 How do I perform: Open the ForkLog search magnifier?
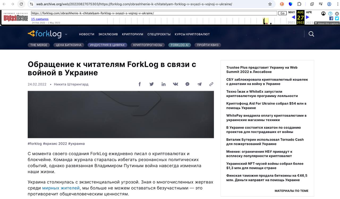pos(311,34)
